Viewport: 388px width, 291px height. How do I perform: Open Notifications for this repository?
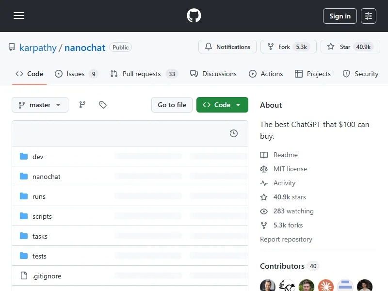point(227,47)
